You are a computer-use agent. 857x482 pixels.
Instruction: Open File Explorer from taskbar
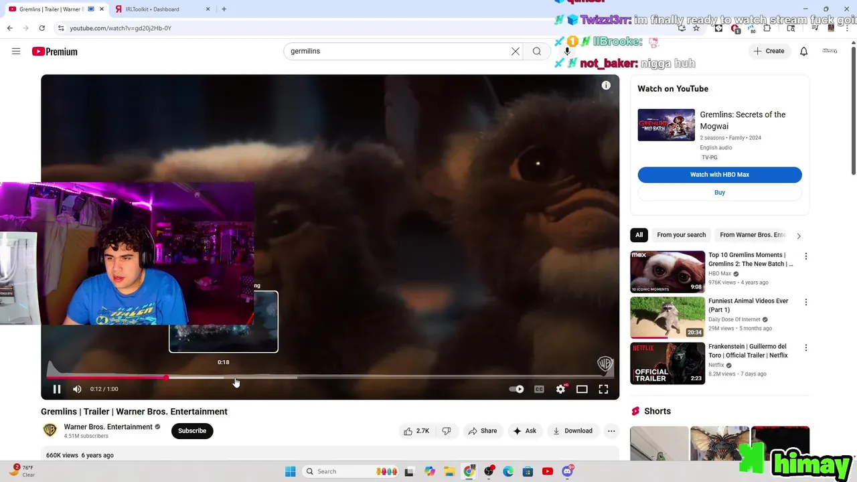click(449, 471)
